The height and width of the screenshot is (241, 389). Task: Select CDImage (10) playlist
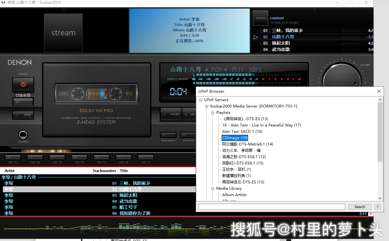click(235, 138)
